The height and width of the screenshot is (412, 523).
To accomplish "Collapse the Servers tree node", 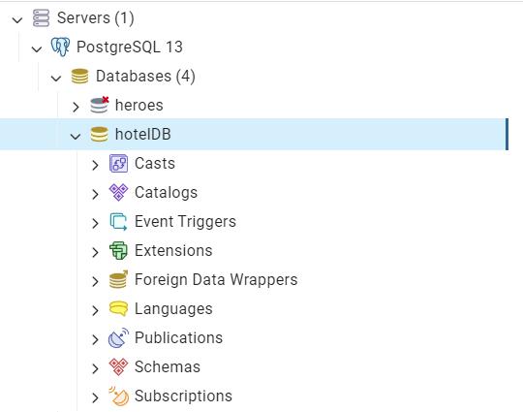I will coord(17,19).
